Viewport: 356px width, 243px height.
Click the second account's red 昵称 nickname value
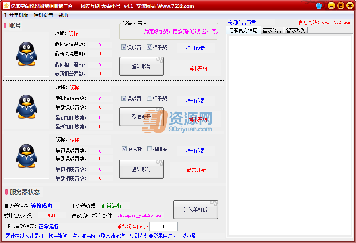(74, 87)
